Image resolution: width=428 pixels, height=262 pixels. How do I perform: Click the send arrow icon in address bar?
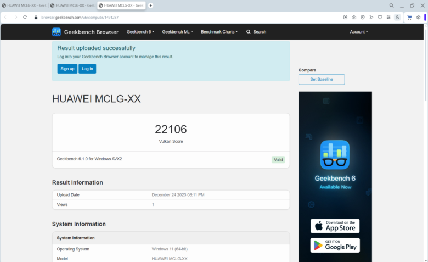[371, 17]
